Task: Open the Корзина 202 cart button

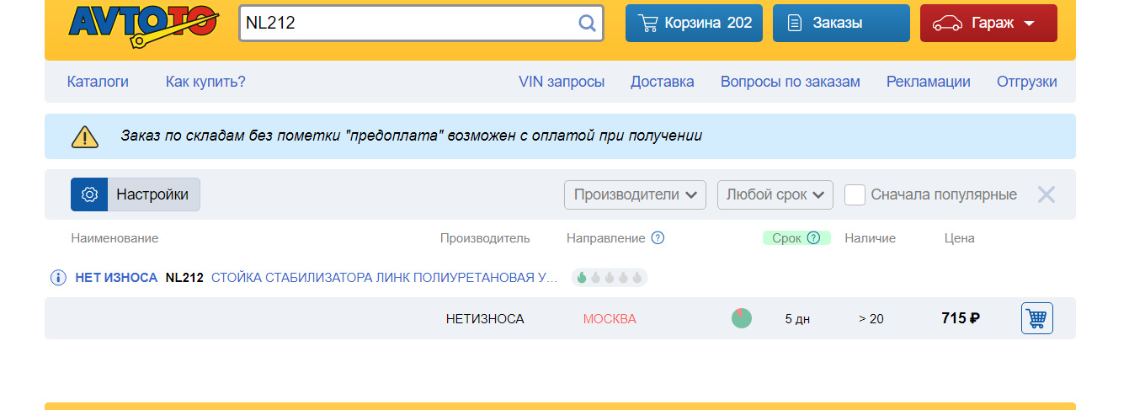Action: (694, 23)
